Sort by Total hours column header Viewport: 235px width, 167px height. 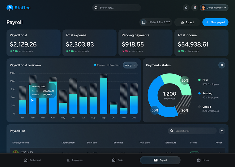point(170,143)
